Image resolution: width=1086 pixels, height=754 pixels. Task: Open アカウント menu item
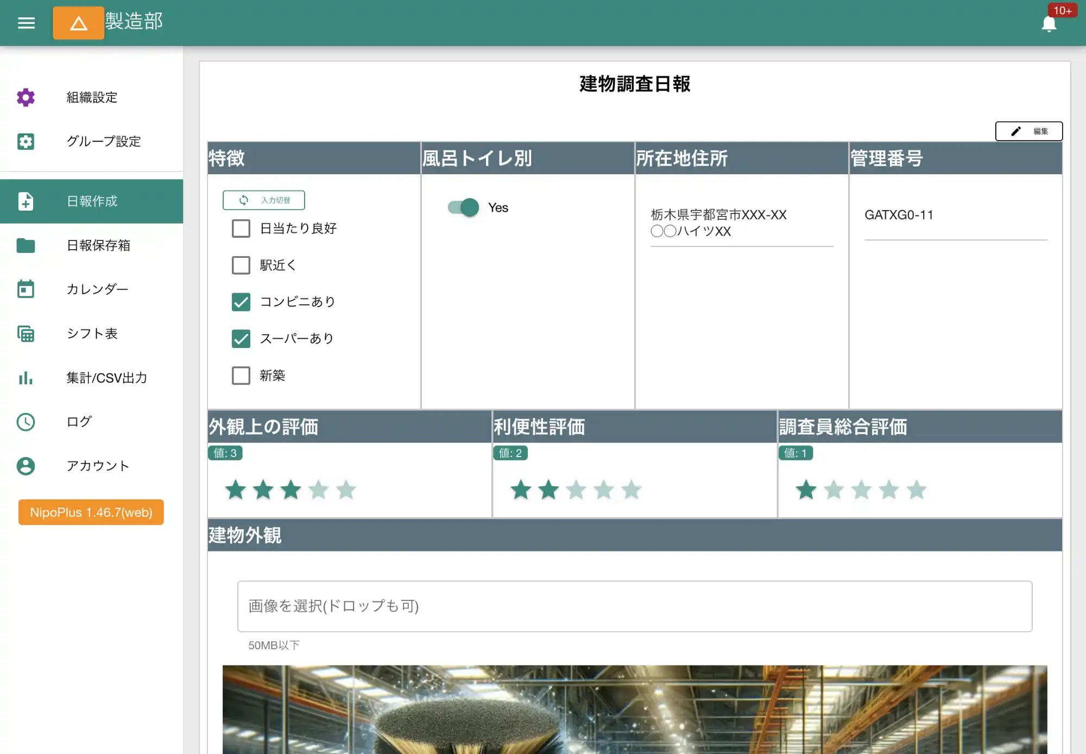pyautogui.click(x=98, y=466)
